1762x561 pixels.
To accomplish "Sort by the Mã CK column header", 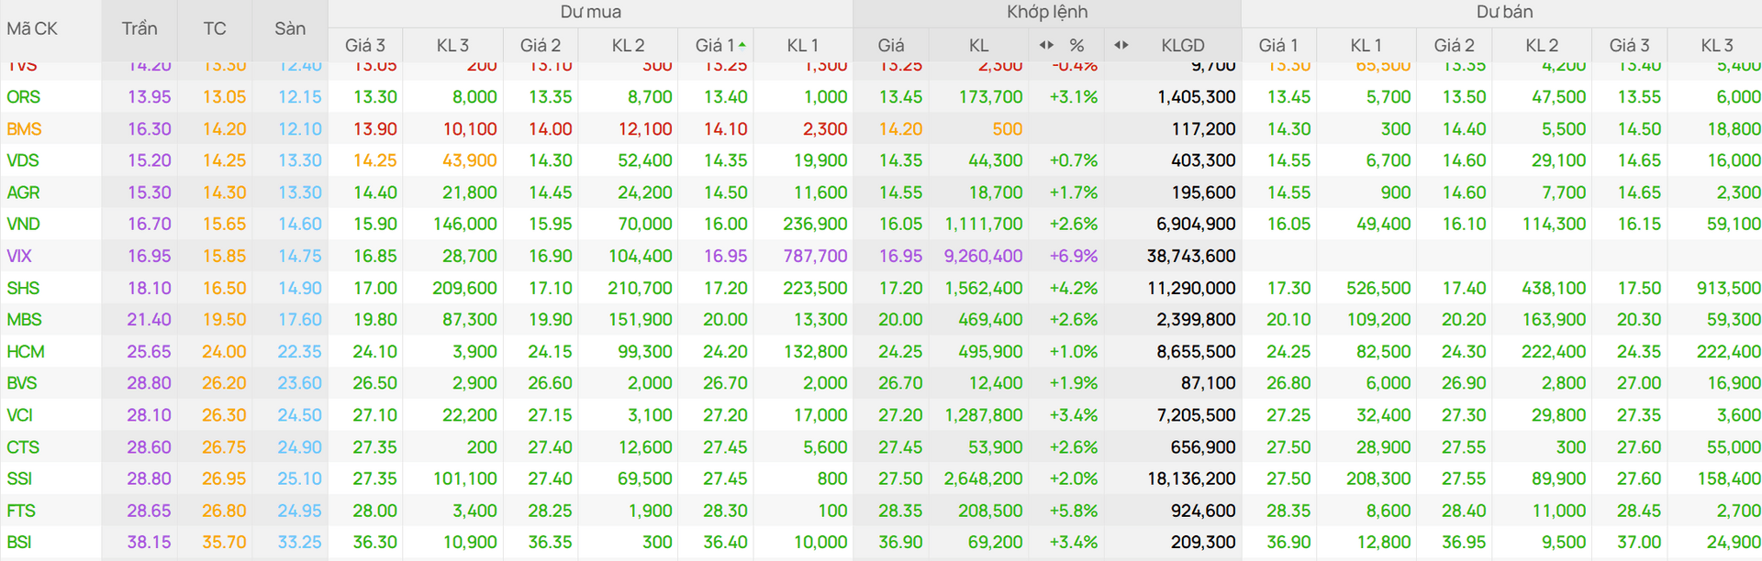I will click(32, 28).
